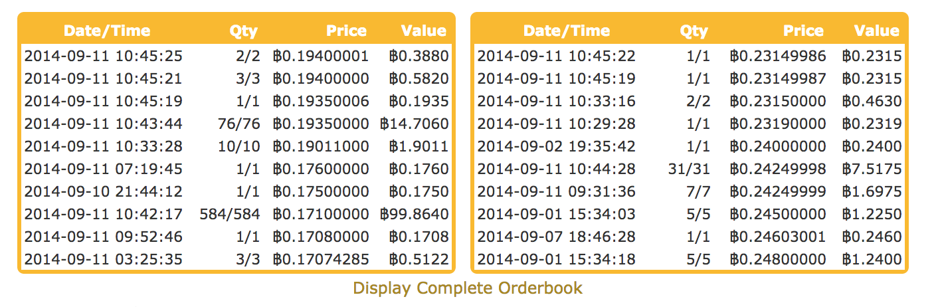Screen dimensions: 938x307
Task: Select the bid row priced ฿0.19400001
Action: point(236,56)
